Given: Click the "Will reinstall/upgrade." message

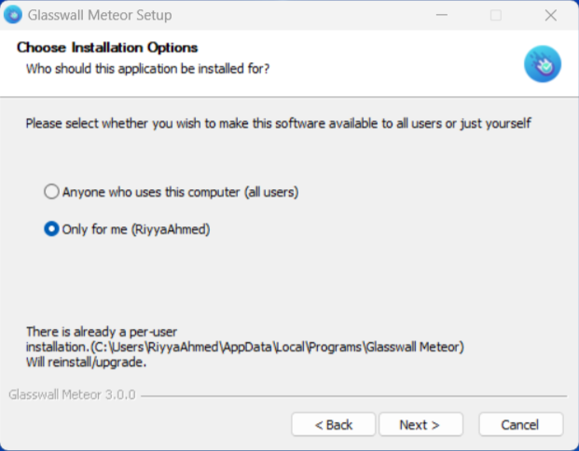Looking at the screenshot, I should (86, 362).
